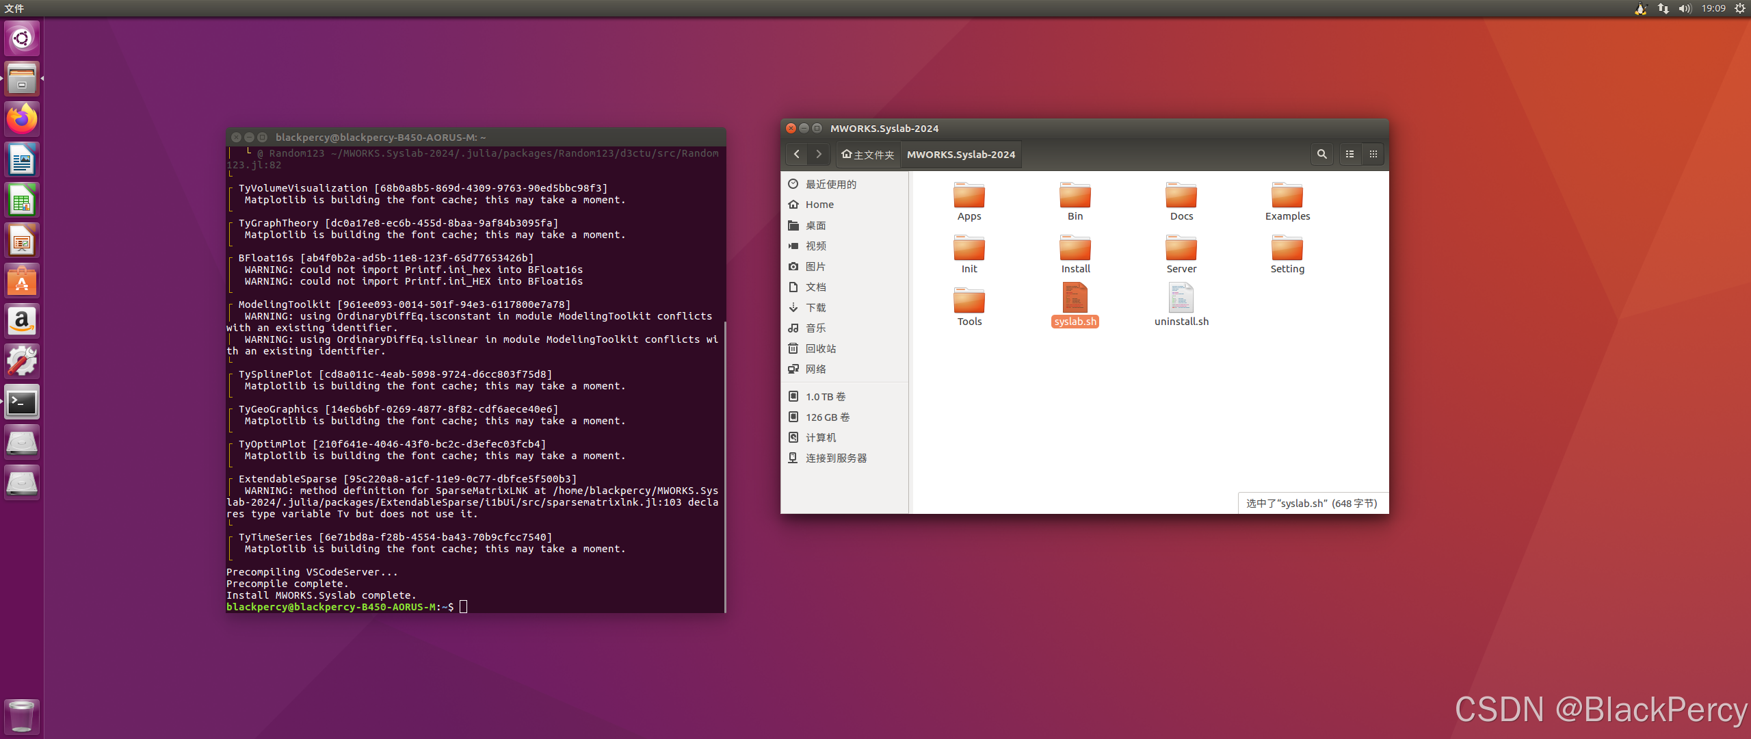Open the Apps folder
This screenshot has height=739, width=1751.
coord(969,202)
